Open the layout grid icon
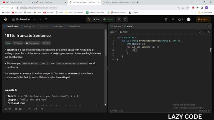The height and width of the screenshot is (120, 214). [x=166, y=19]
